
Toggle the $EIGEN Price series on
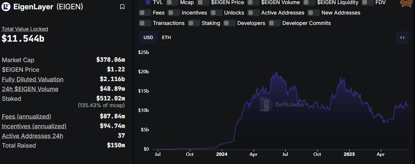203,3
